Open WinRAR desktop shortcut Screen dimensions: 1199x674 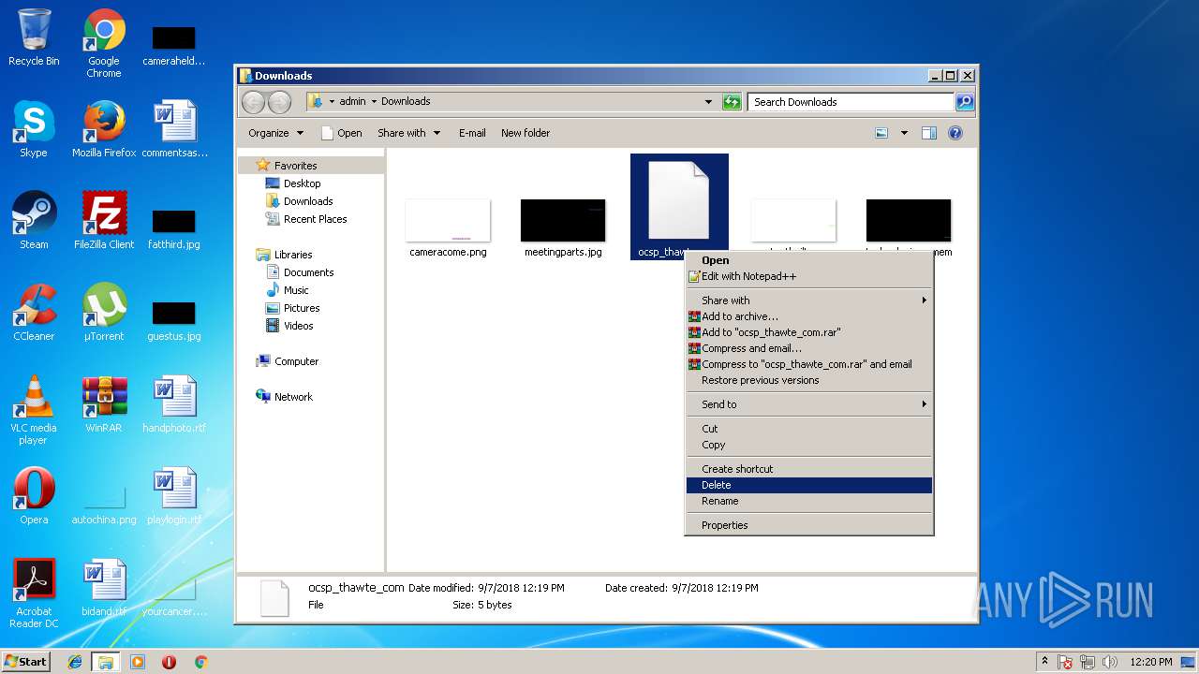(x=104, y=404)
